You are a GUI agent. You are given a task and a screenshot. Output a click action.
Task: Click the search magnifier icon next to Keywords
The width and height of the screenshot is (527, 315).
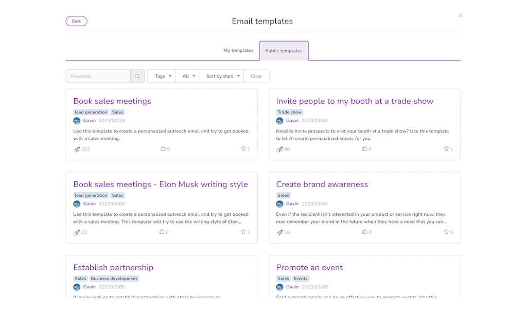(x=137, y=76)
